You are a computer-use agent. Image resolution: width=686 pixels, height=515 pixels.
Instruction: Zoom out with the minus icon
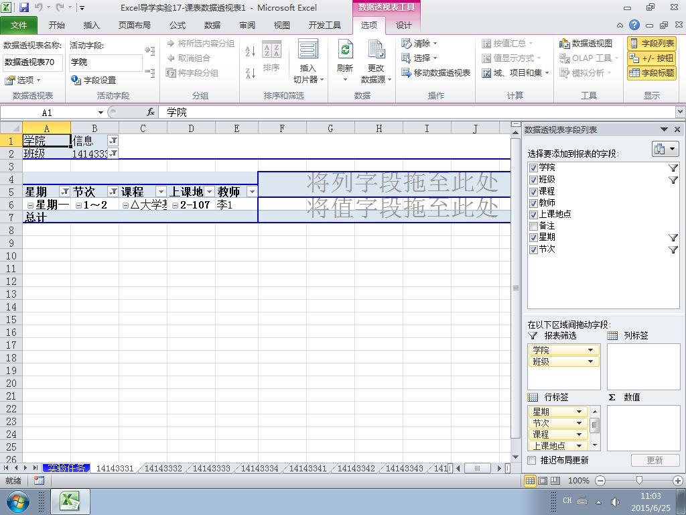[601, 480]
